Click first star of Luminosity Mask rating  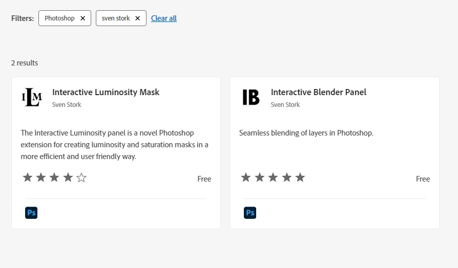coord(28,178)
